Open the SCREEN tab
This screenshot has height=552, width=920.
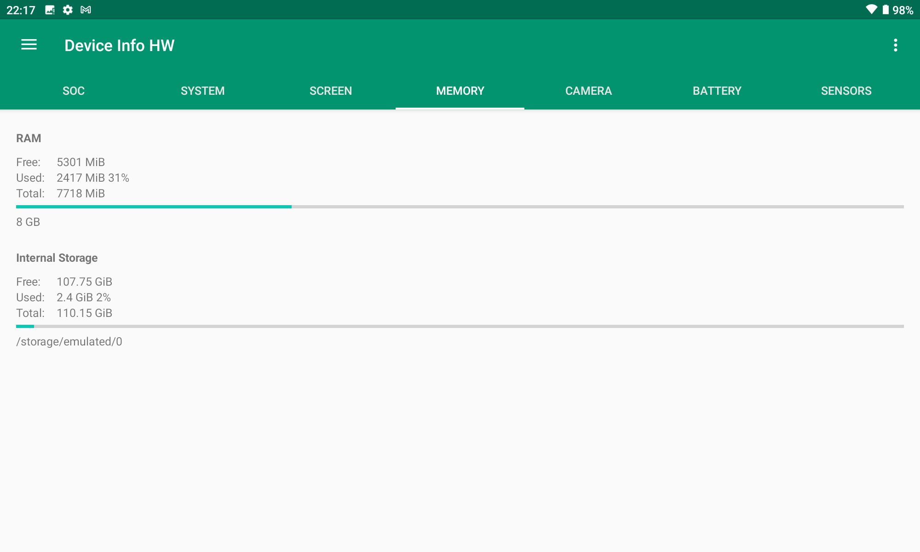[x=331, y=91]
